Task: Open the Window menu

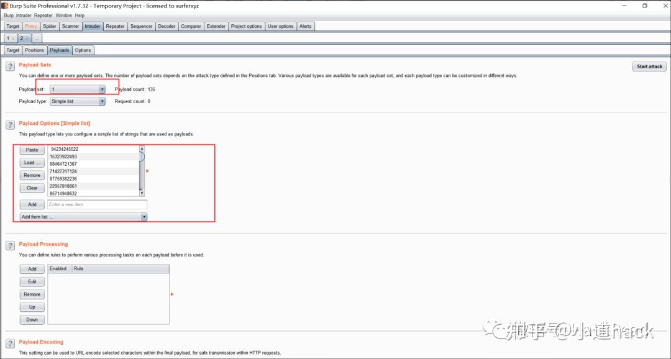Action: pos(64,16)
